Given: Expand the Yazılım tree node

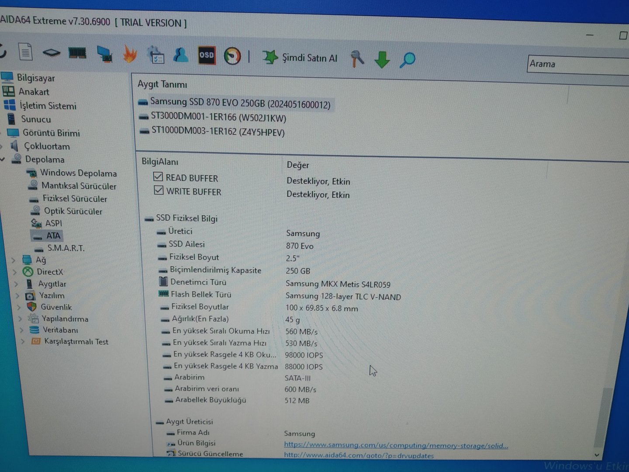Looking at the screenshot, I should tap(17, 295).
